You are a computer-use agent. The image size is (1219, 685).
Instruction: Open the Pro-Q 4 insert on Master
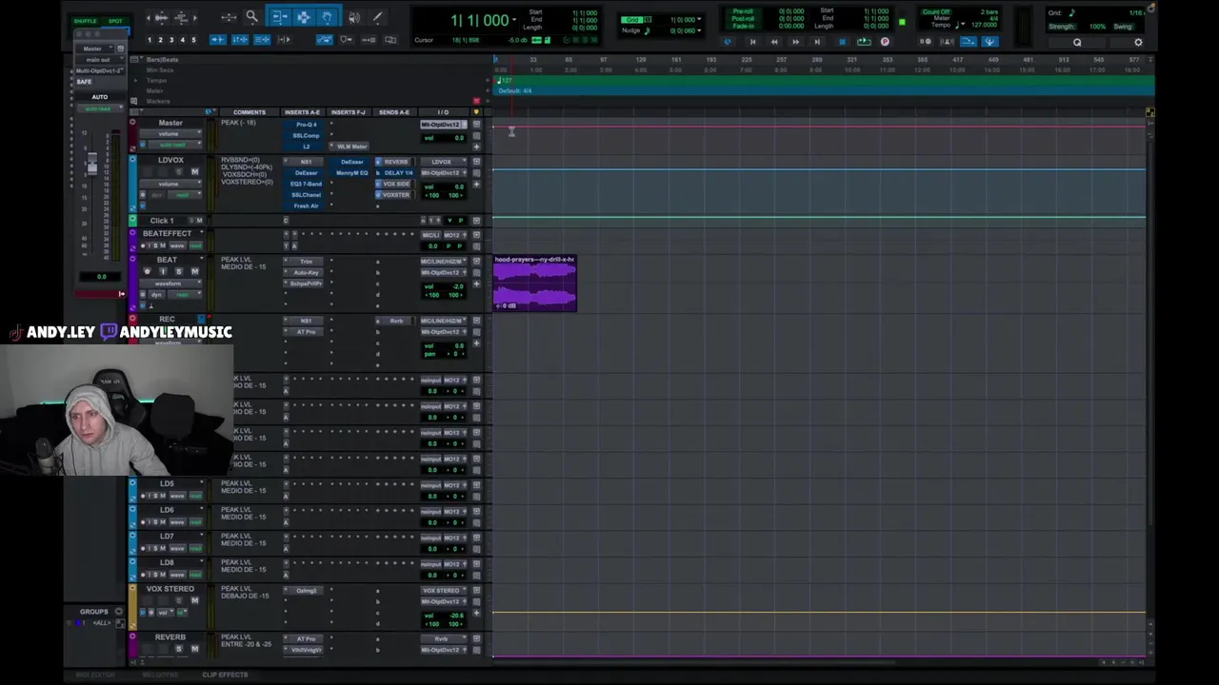306,125
